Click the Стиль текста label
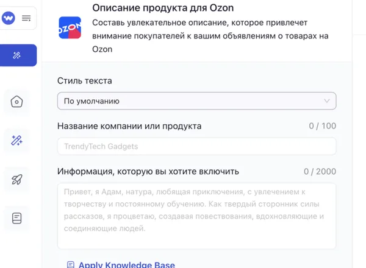The width and height of the screenshot is (366, 268). click(x=84, y=81)
